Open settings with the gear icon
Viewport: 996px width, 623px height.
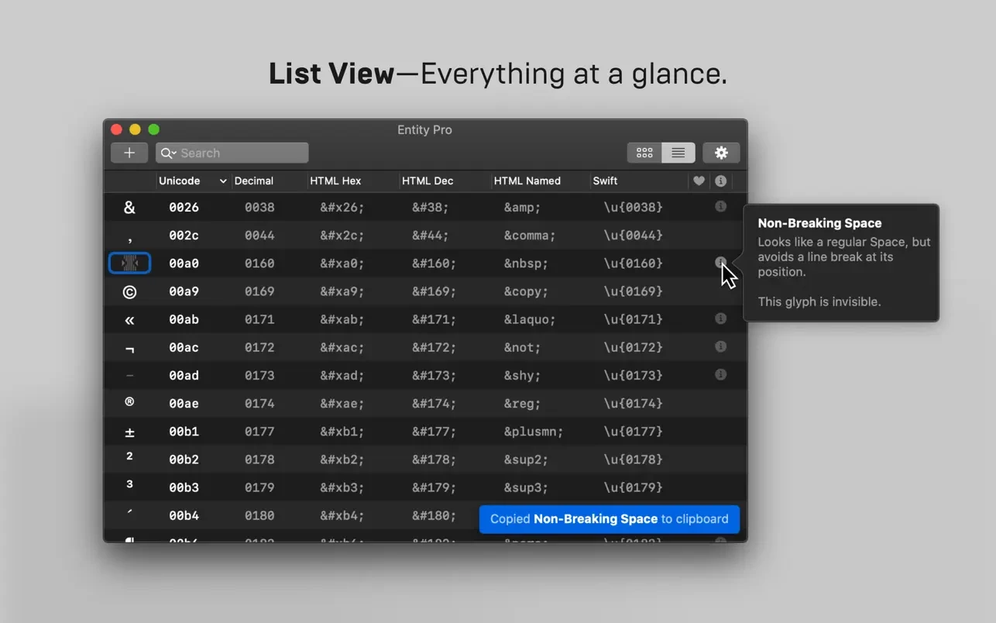point(721,153)
